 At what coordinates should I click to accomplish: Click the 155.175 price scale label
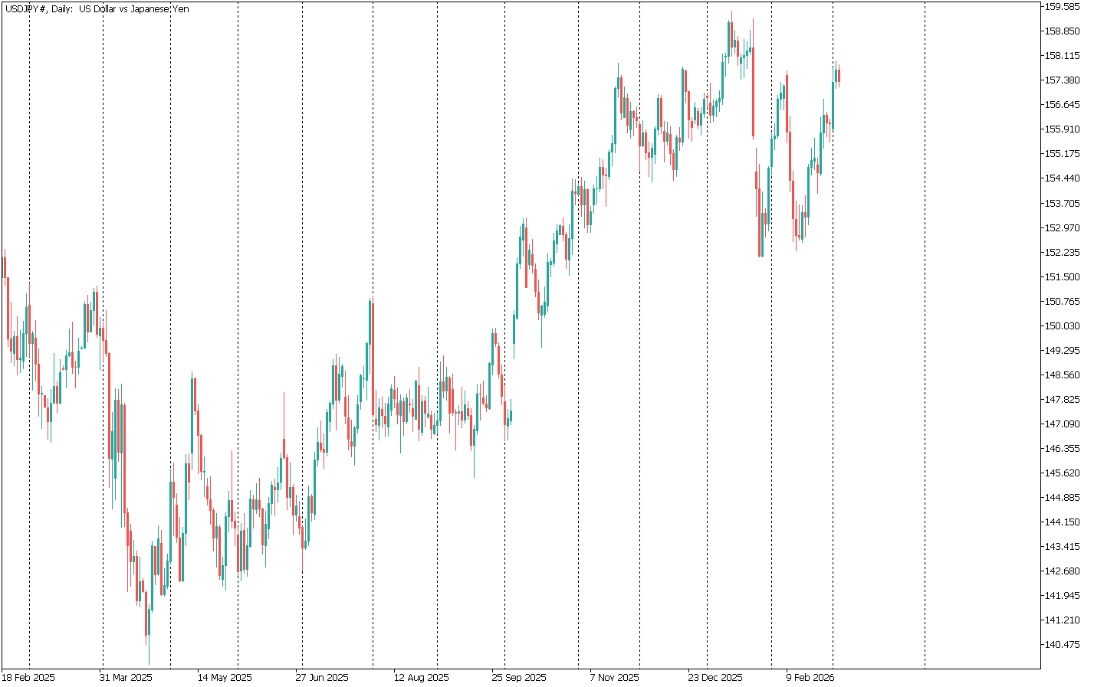(1063, 154)
